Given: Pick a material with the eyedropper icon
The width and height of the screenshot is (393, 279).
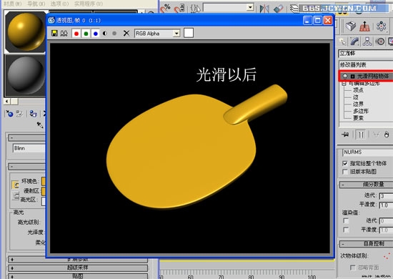Looking at the screenshot, I should click(x=40, y=124).
